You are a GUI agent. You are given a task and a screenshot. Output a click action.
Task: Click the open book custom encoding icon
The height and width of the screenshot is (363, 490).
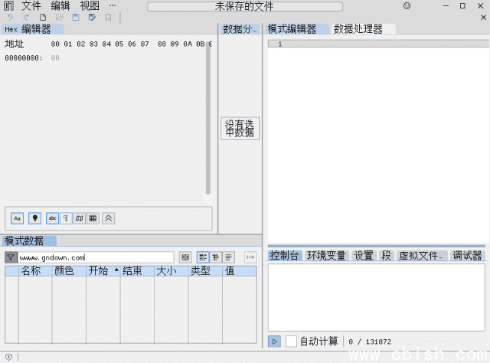point(80,218)
